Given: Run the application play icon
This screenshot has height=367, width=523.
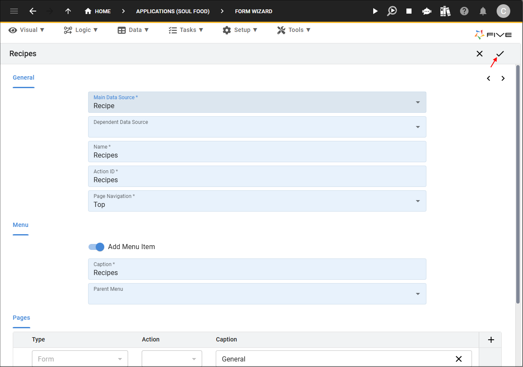Looking at the screenshot, I should (375, 11).
